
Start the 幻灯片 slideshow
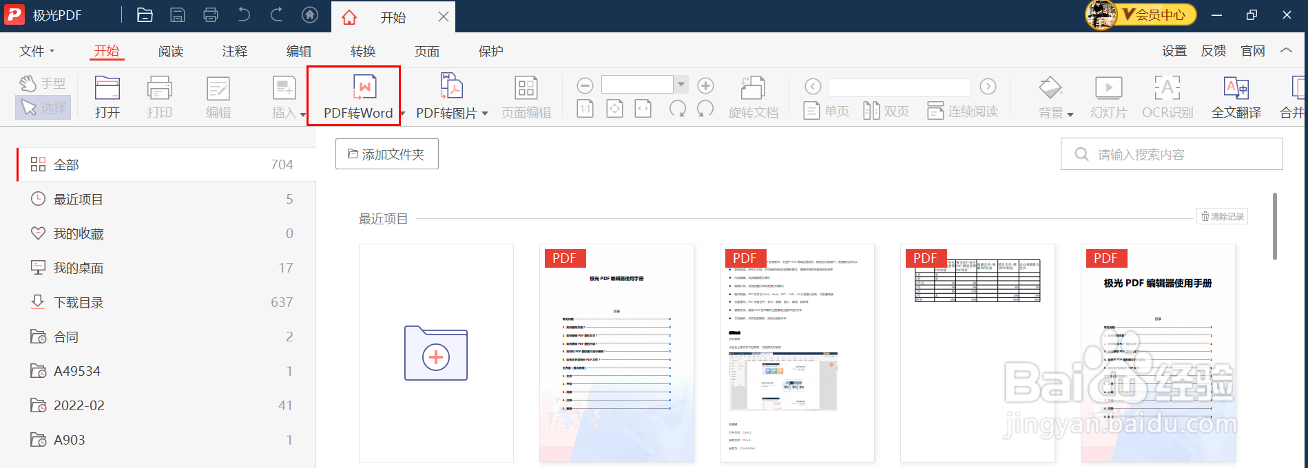click(1108, 98)
